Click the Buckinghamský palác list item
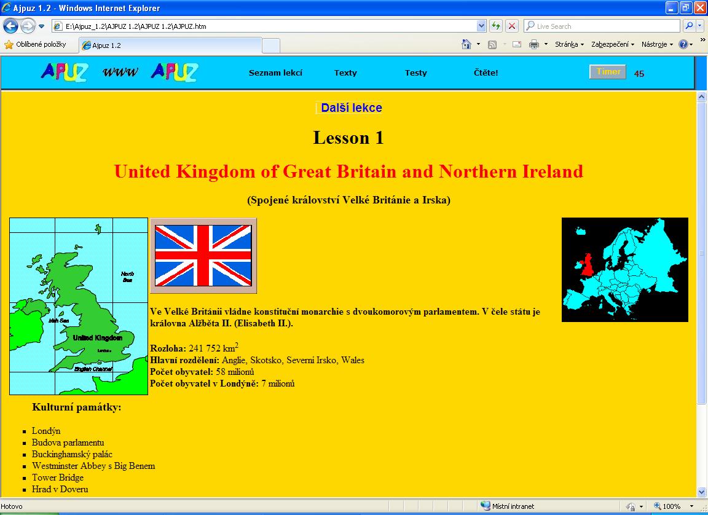708x515 pixels. 72,455
